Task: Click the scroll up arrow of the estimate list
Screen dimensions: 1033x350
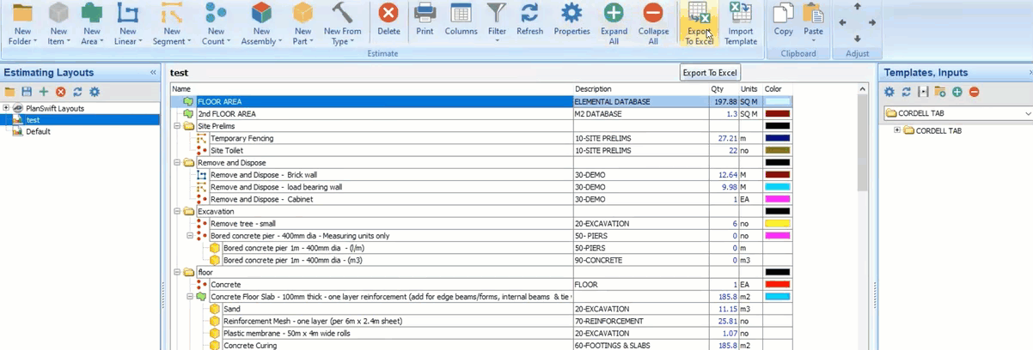Action: coord(863,88)
